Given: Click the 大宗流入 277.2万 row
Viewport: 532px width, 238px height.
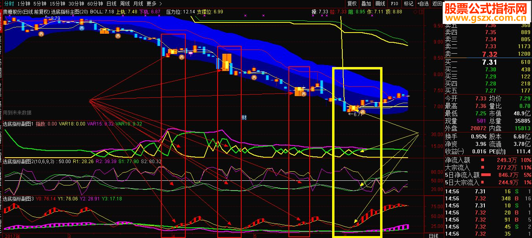Looking at the screenshot, I should (x=488, y=167).
